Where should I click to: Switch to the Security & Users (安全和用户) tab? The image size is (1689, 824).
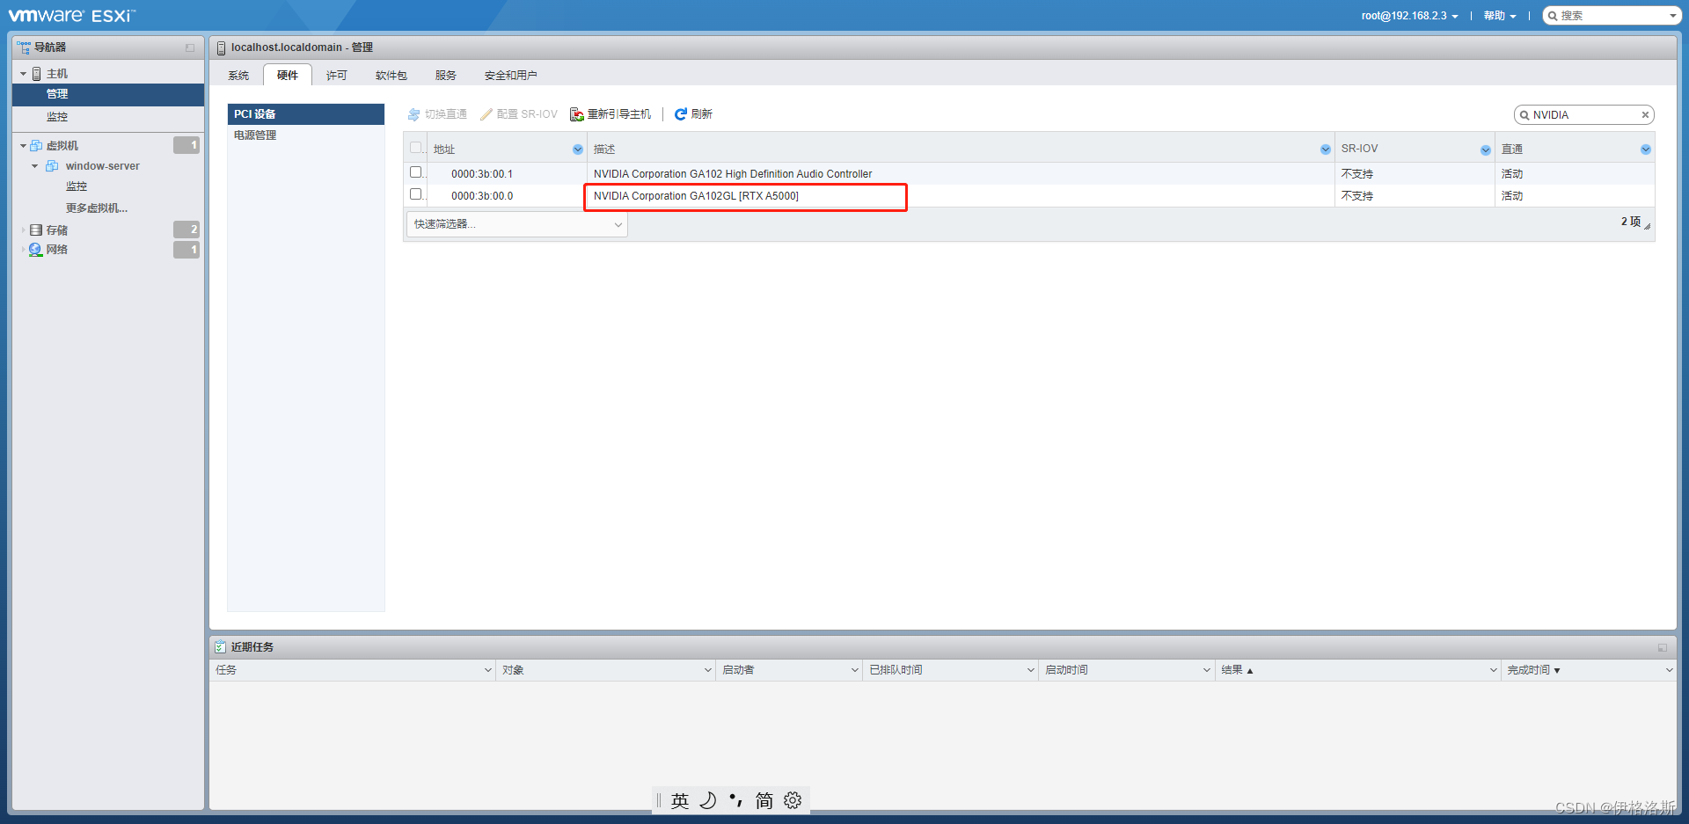coord(510,76)
